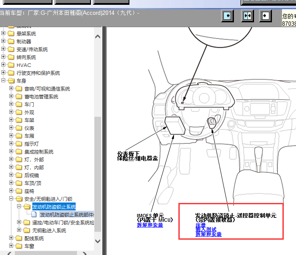The height and width of the screenshot is (255, 296).
Task: Select the 集成控制系统 folder
Action: point(39,152)
